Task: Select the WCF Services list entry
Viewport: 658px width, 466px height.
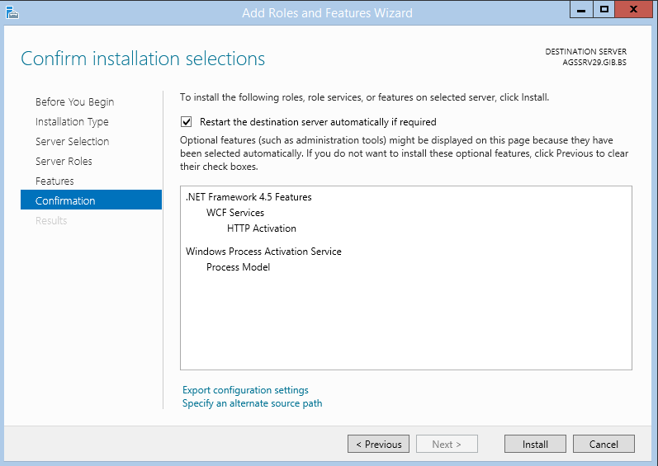Action: (x=235, y=213)
